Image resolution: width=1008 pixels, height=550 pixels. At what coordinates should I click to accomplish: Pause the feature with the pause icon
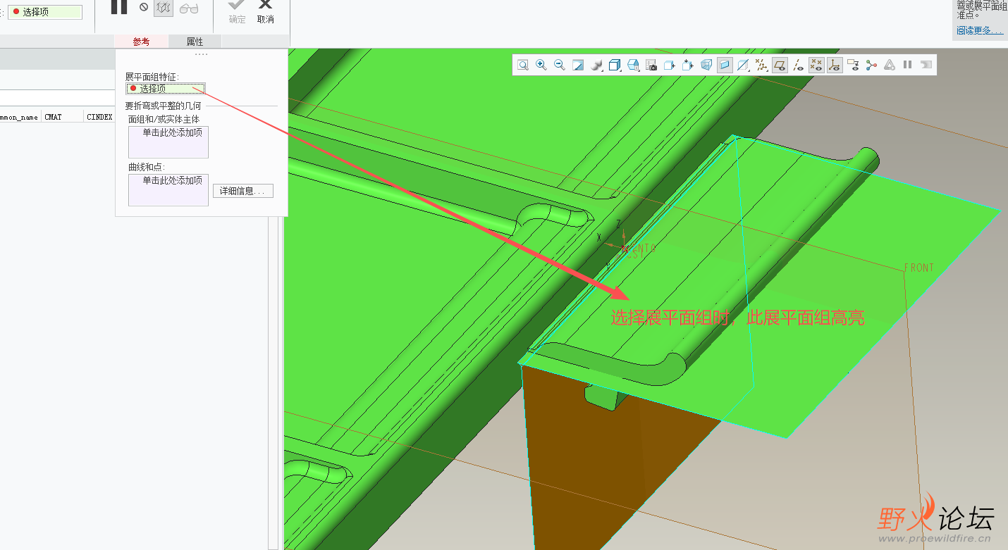119,7
